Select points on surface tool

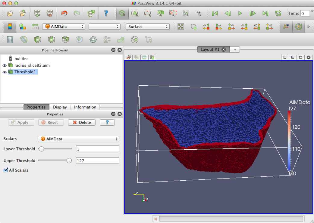148,13
